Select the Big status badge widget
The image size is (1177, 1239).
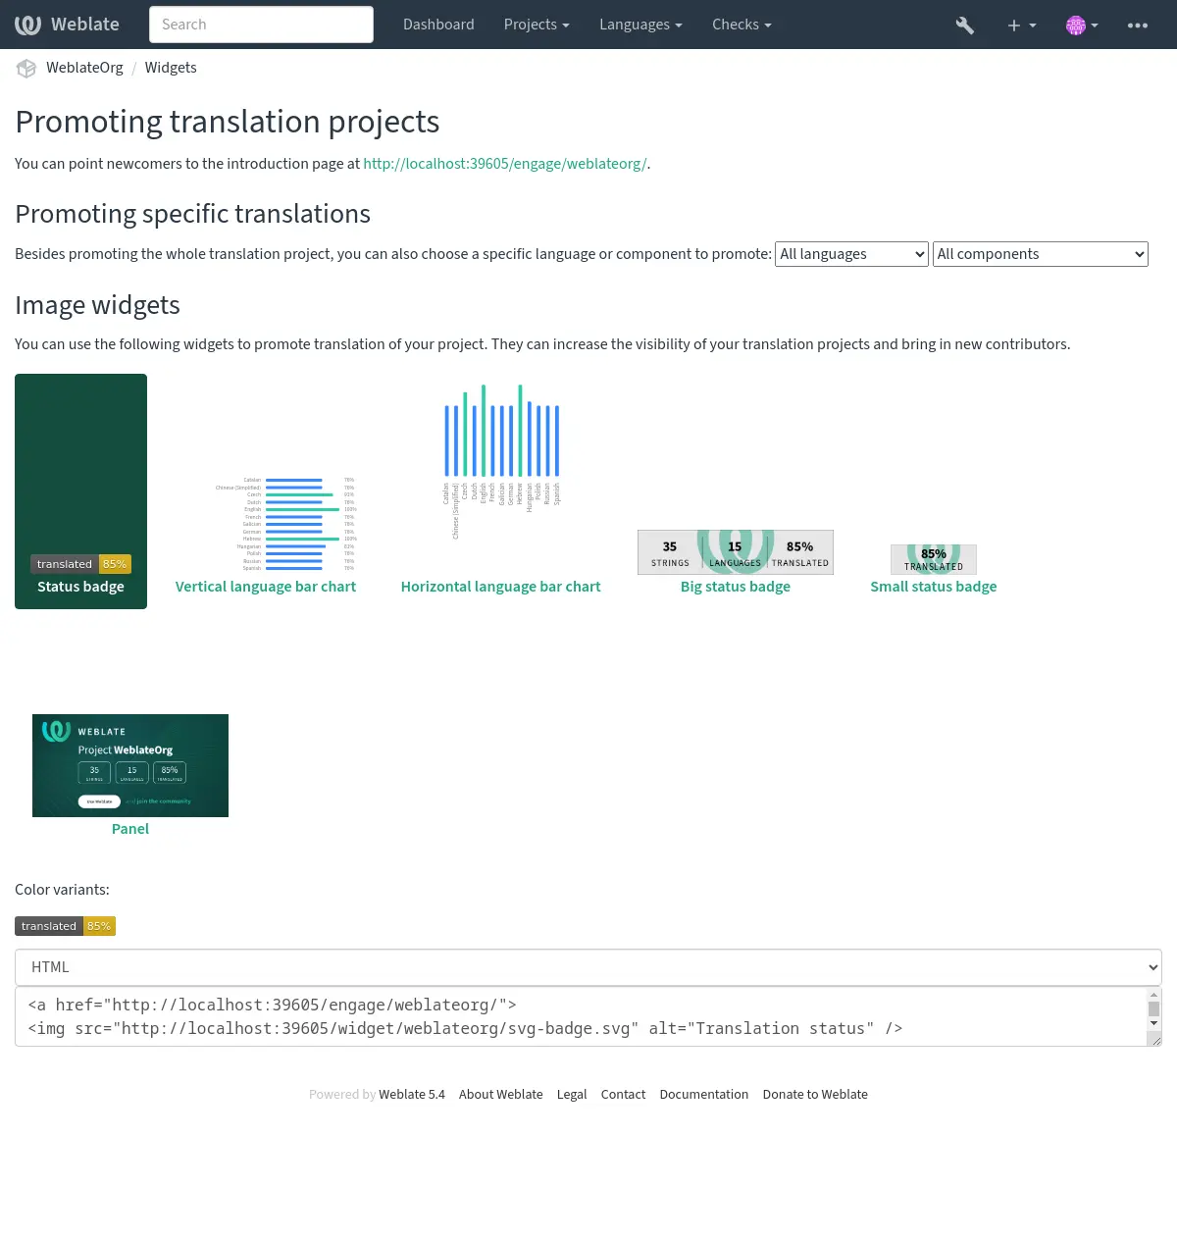pyautogui.click(x=736, y=587)
